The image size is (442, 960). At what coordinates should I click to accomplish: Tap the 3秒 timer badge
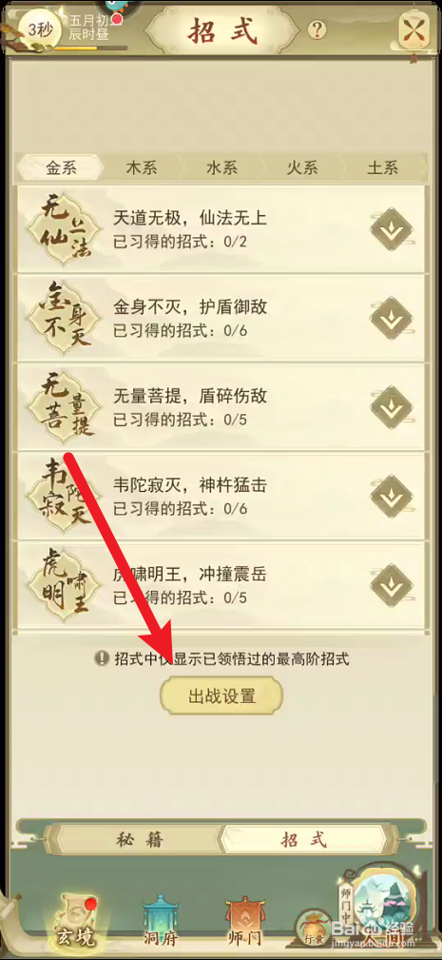40,29
